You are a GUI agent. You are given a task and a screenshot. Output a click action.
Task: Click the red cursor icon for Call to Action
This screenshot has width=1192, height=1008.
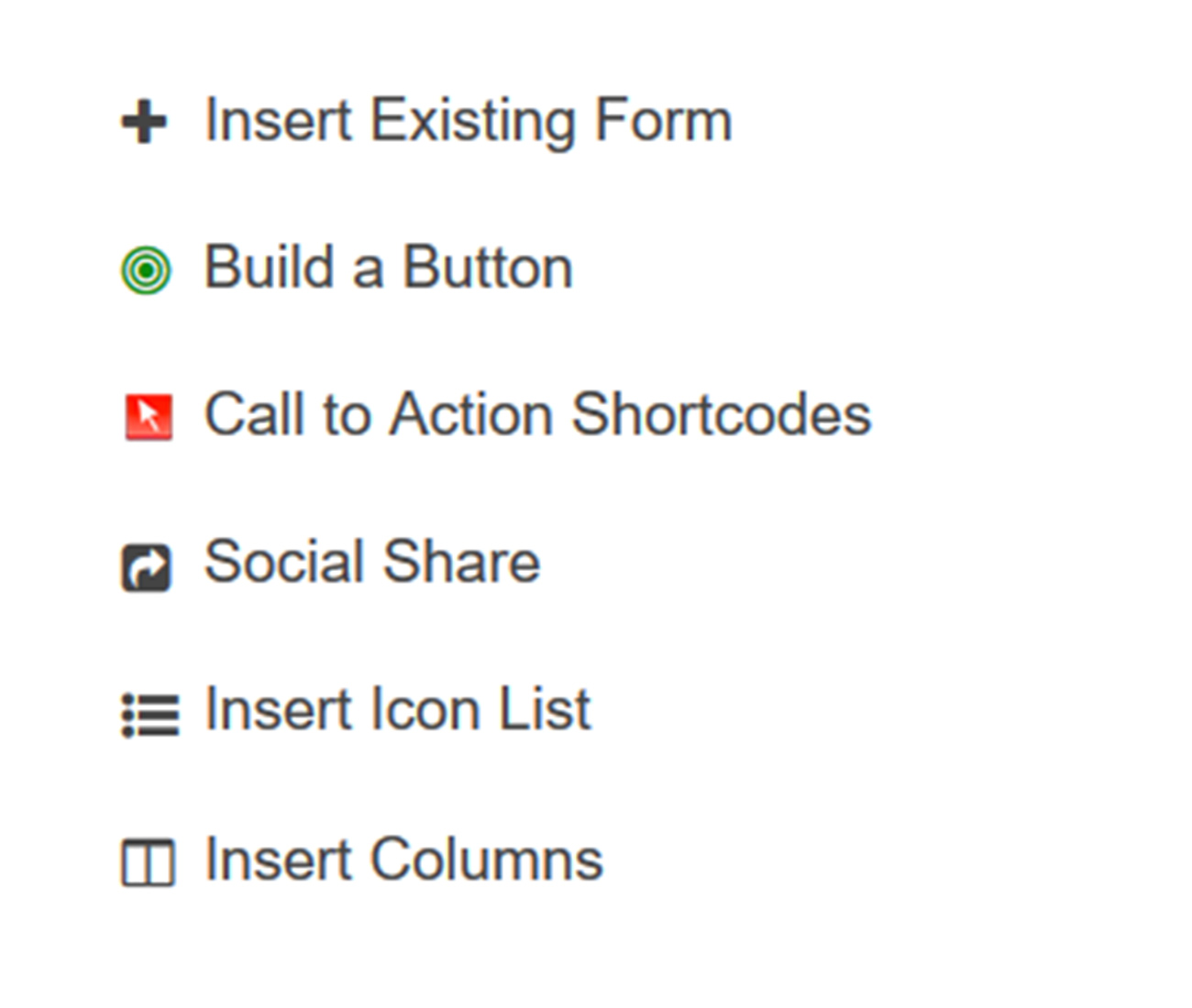(149, 417)
